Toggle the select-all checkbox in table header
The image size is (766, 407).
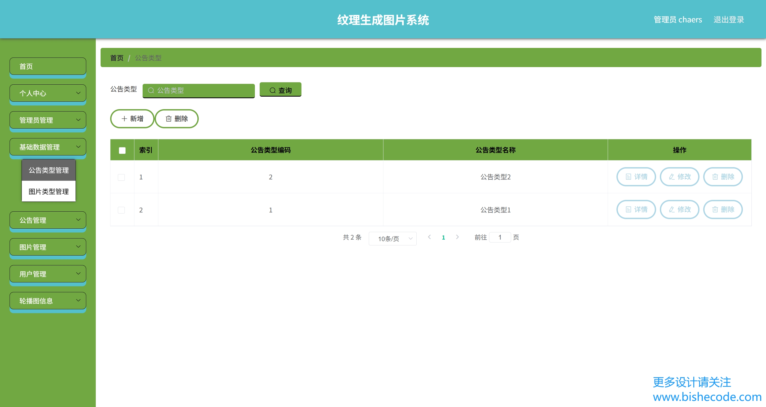(x=122, y=150)
